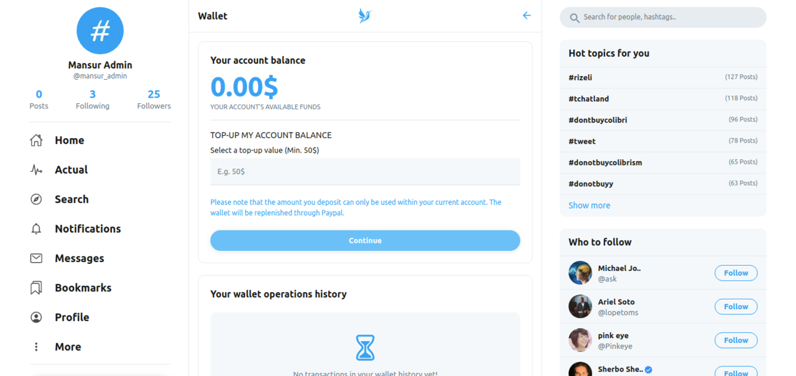Click the Profile person icon

(36, 317)
